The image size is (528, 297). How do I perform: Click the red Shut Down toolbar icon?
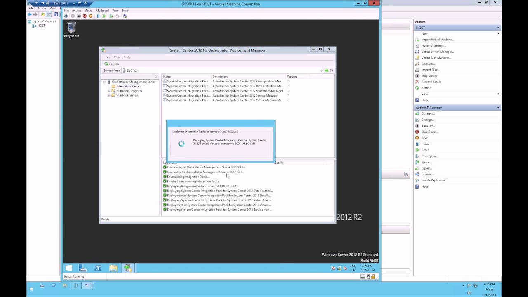[85, 16]
